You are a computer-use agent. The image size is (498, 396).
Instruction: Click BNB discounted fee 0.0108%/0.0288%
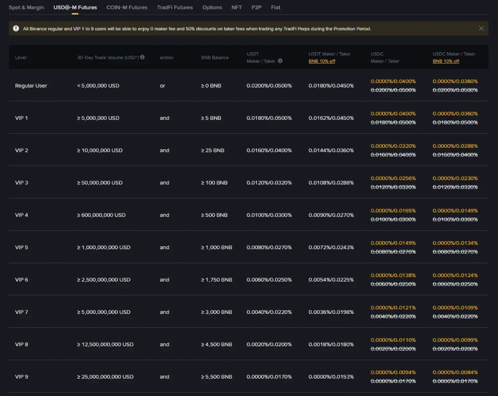click(x=331, y=183)
